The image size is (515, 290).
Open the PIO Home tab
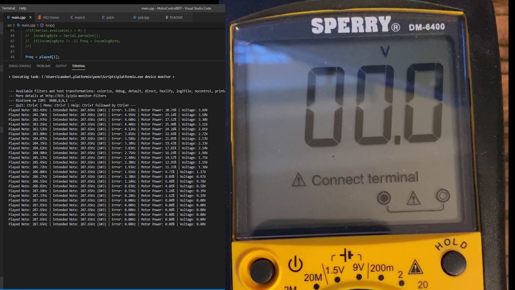[51, 17]
